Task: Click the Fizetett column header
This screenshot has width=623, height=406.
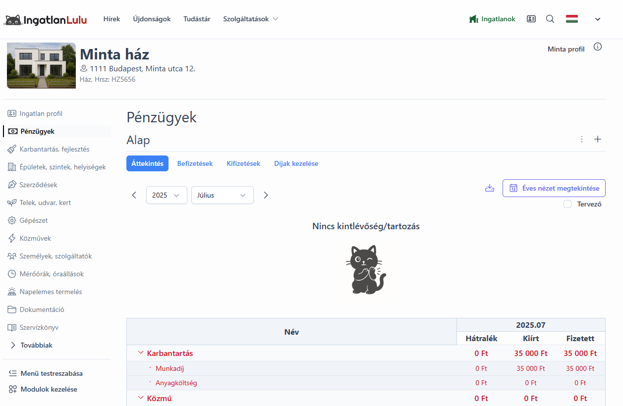Action: click(580, 338)
